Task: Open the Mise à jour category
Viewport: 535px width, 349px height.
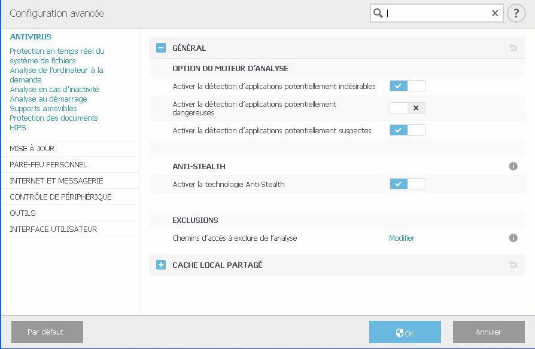Action: [32, 148]
